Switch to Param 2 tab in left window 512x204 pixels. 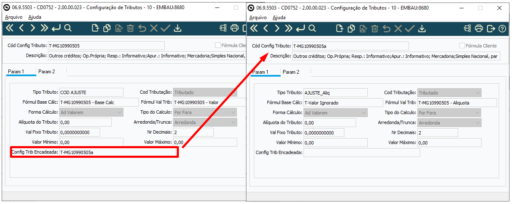coord(47,72)
